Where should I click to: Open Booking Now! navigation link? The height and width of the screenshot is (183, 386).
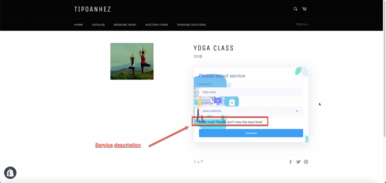click(125, 25)
